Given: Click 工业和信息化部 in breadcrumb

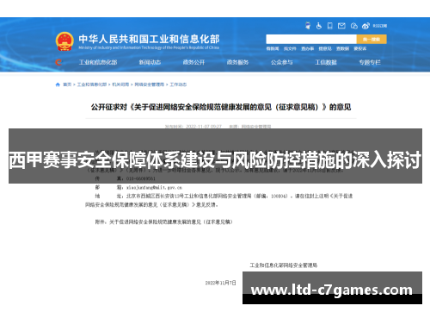Looking at the screenshot, I should pos(92,84).
